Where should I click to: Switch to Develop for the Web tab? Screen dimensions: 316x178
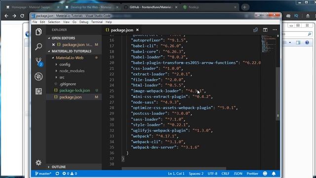click(91, 7)
